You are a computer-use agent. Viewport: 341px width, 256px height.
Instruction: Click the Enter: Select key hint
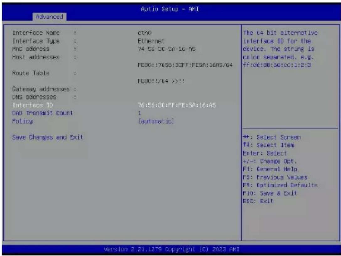pyautogui.click(x=265, y=153)
